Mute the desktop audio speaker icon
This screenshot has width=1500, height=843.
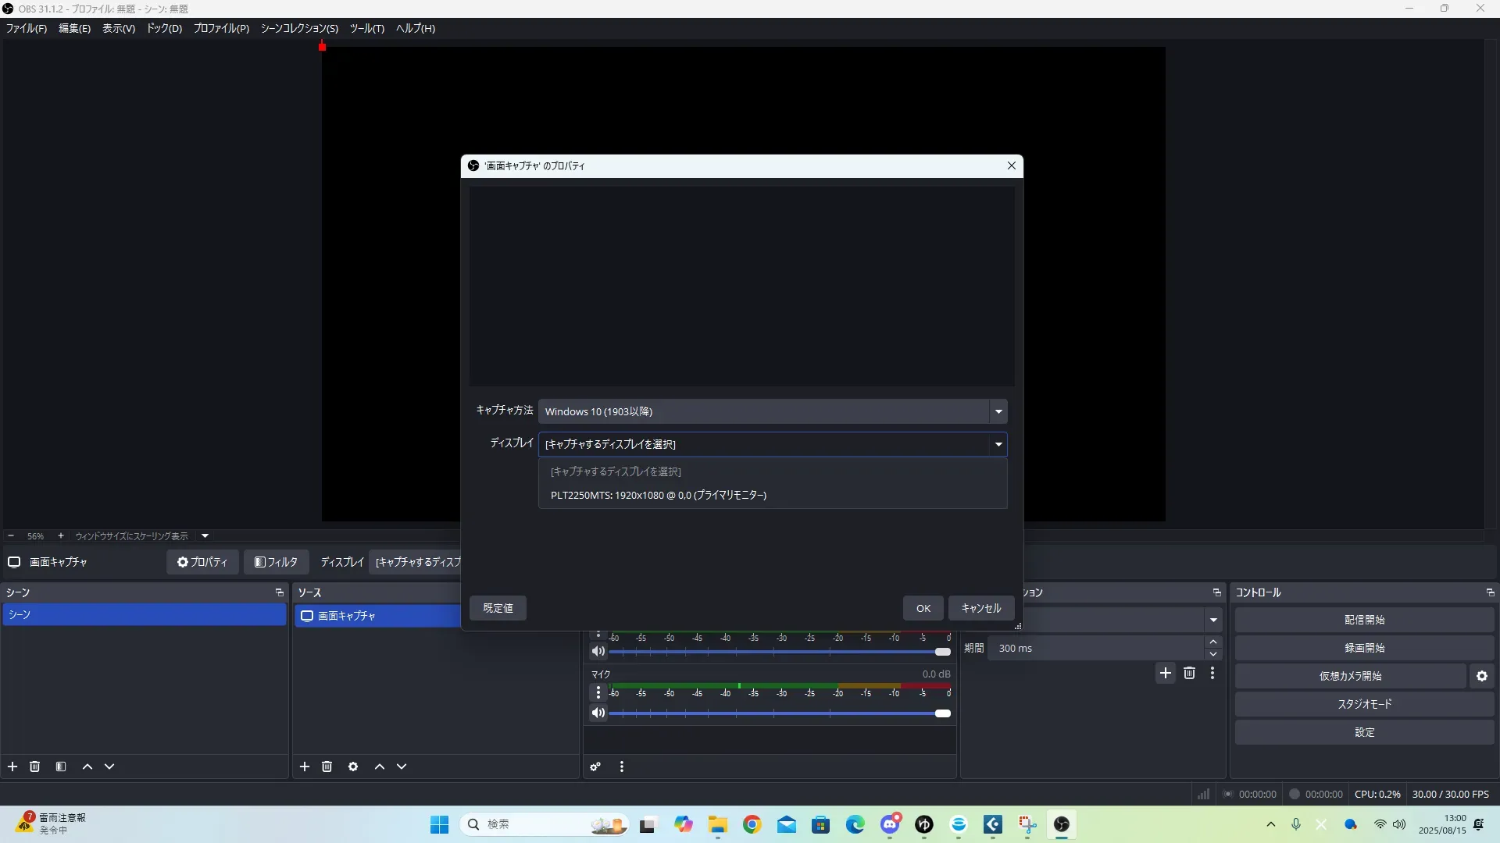(x=598, y=651)
